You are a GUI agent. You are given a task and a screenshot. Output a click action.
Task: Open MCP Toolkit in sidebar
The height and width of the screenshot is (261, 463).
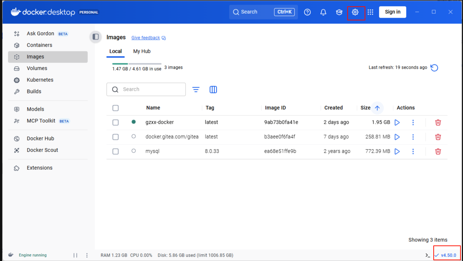[x=48, y=121]
